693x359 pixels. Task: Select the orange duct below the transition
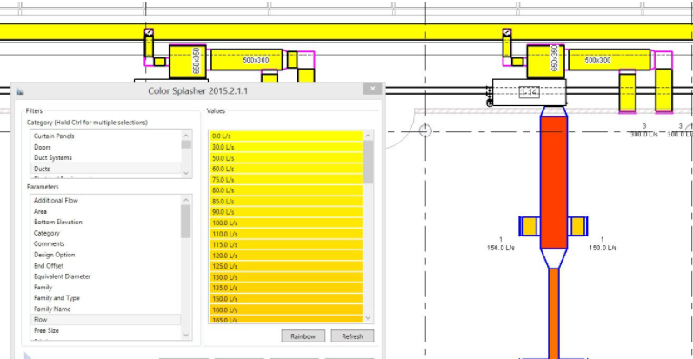(x=554, y=314)
